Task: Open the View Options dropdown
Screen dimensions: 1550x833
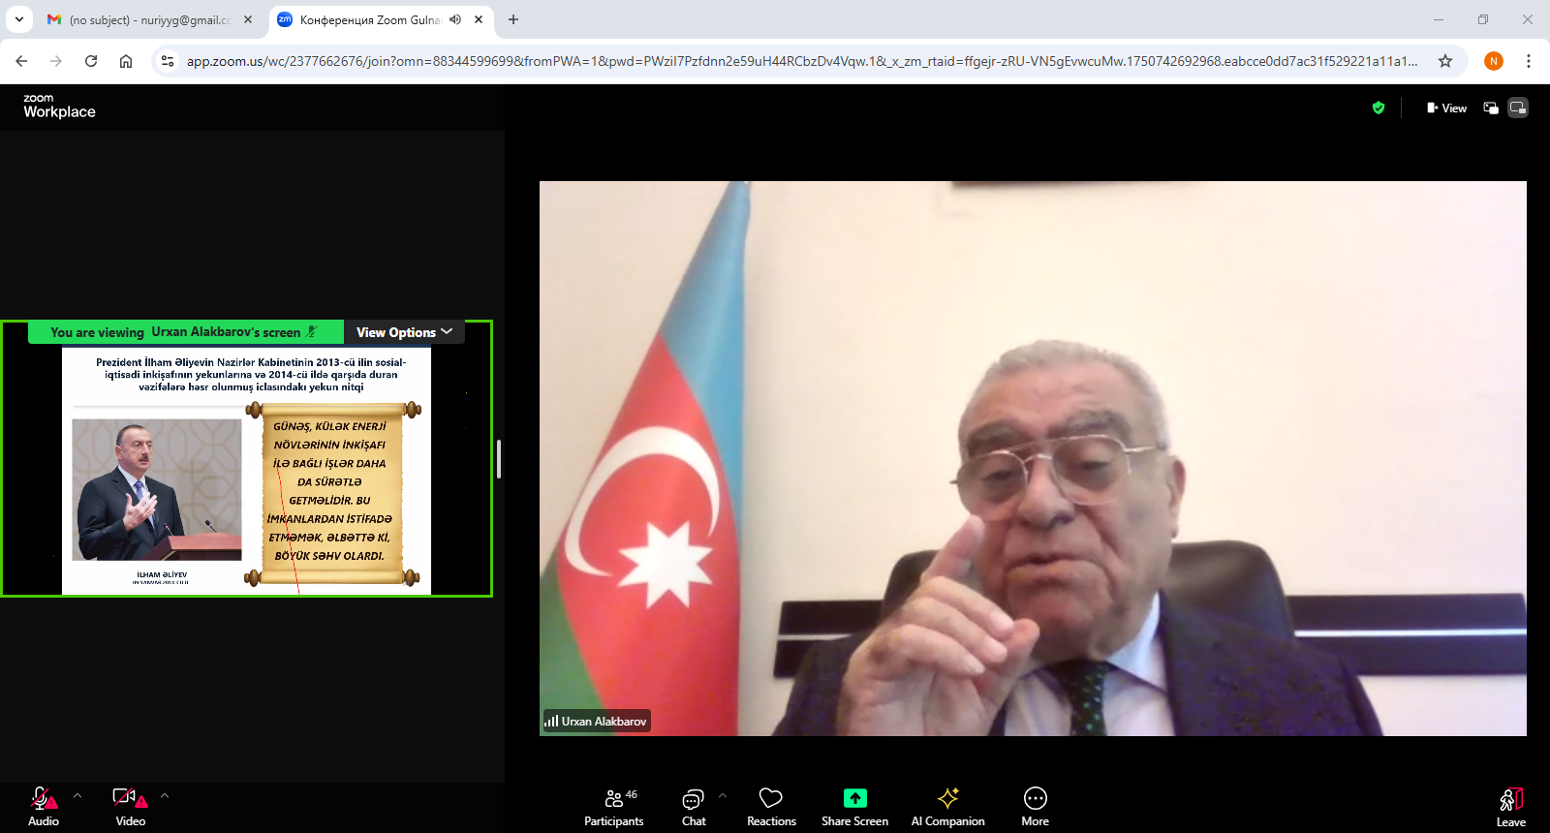Action: coord(404,332)
